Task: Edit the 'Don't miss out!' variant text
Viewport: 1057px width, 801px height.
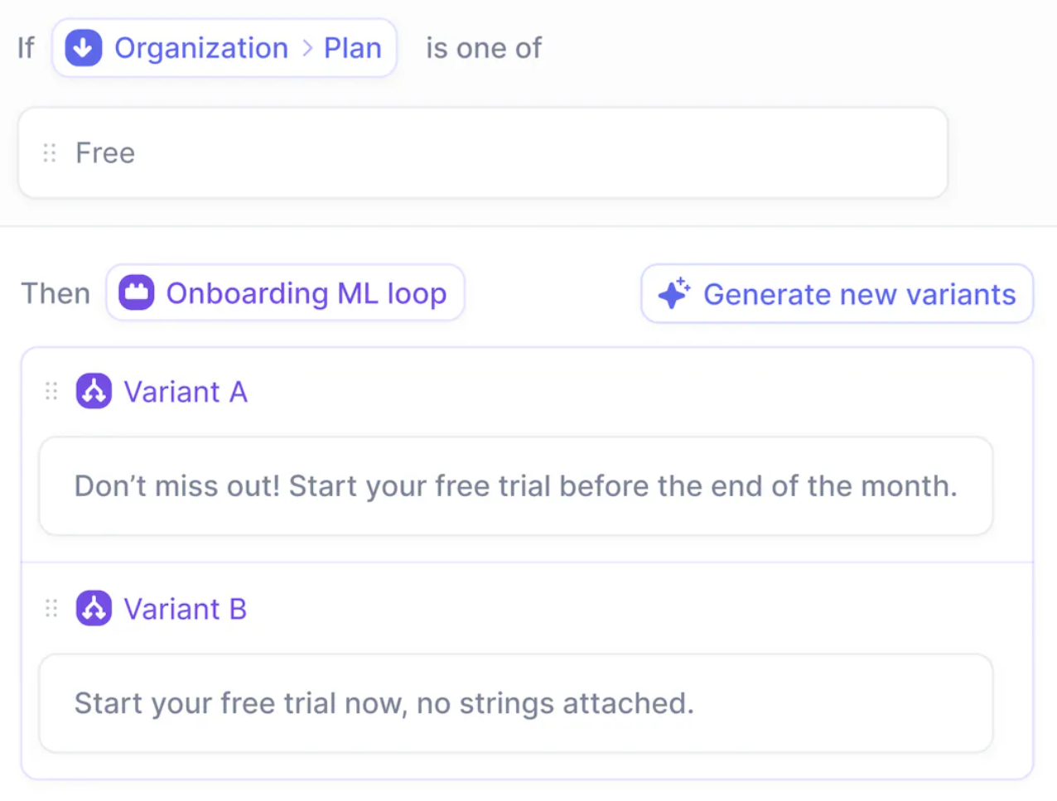Action: click(x=515, y=486)
